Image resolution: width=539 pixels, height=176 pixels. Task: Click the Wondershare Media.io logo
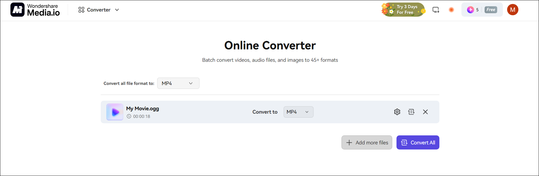pos(35,10)
